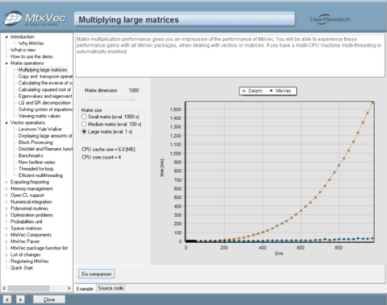Image resolution: width=387 pixels, height=305 pixels.
Task: Click tree scrollbar right arrow
Action: click(x=69, y=288)
